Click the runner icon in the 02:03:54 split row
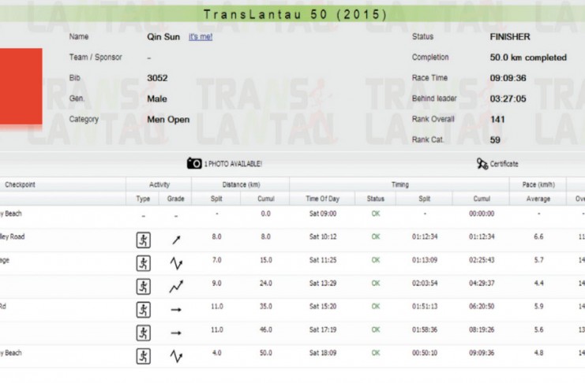Image resolution: width=585 pixels, height=383 pixels. click(x=143, y=287)
